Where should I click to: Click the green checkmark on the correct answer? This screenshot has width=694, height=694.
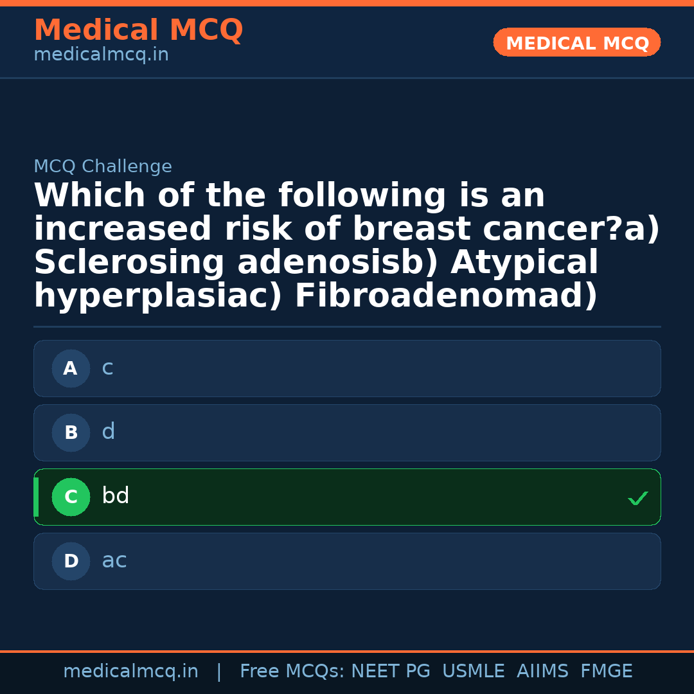[x=637, y=498]
